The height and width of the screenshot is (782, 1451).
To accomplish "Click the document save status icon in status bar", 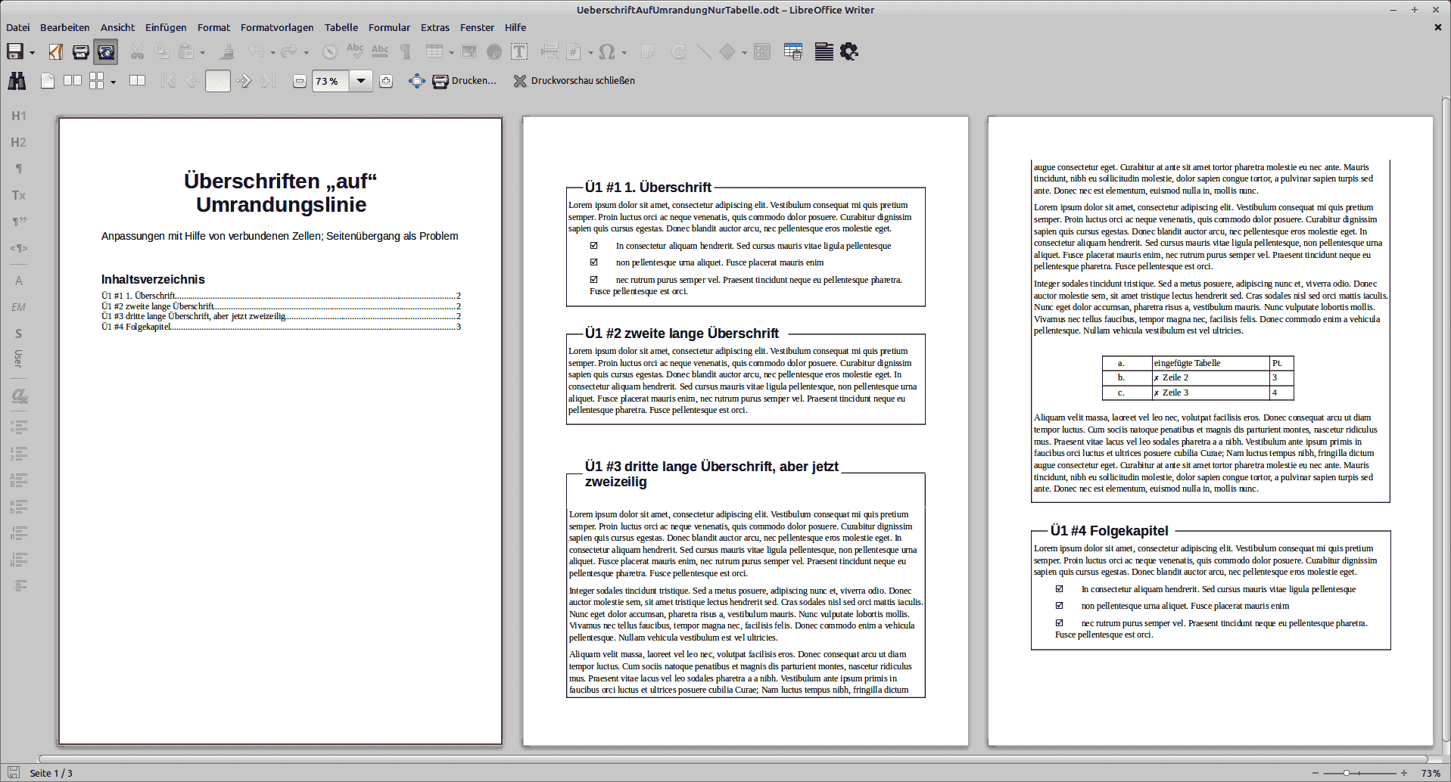I will pos(14,773).
